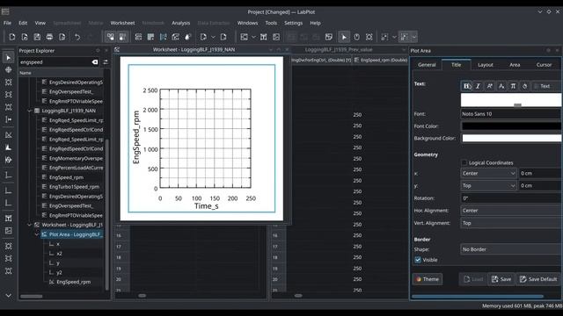Open the border Shape No Border dropdown
The image size is (563, 316).
point(510,249)
